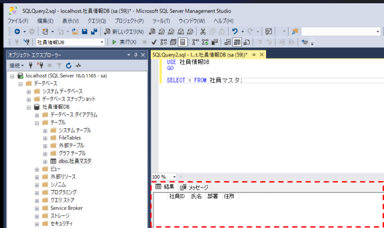
Task: Click the Save All toolbar icon
Action: click(94, 31)
